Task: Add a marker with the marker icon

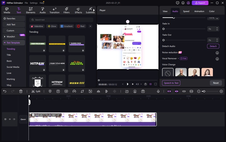Action: (50, 91)
